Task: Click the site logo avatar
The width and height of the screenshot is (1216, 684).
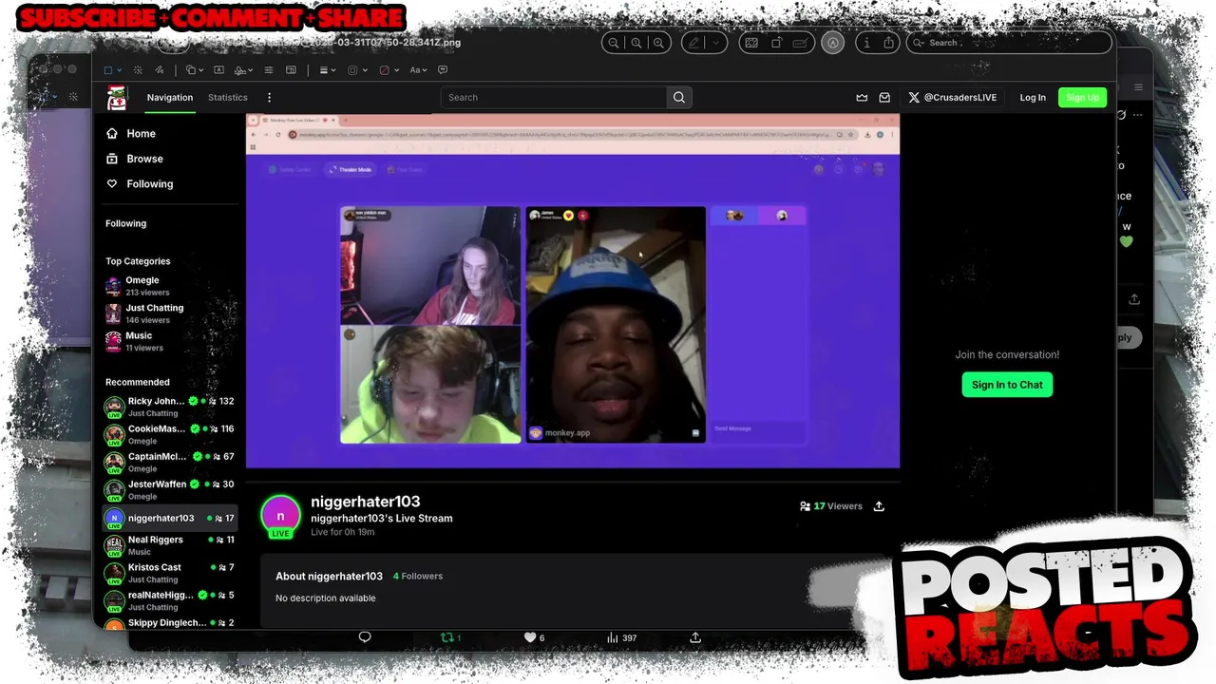Action: point(116,97)
